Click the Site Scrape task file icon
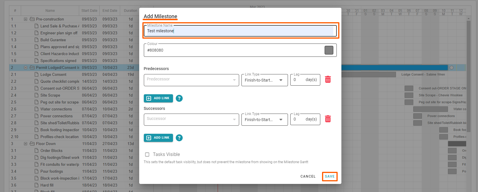The width and height of the screenshot is (478, 192). pyautogui.click(x=36, y=95)
